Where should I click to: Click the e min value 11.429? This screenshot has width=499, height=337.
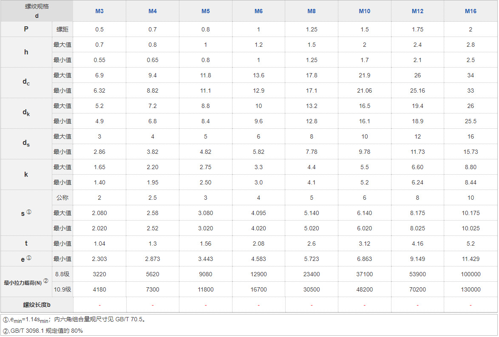click(x=471, y=259)
